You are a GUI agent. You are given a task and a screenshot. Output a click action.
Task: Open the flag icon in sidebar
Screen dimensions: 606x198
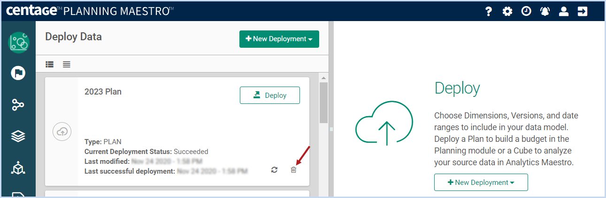tap(18, 73)
